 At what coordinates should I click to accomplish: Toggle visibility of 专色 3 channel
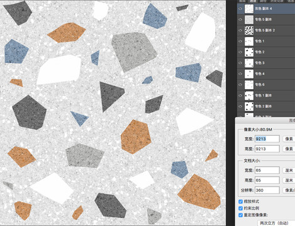pyautogui.click(x=240, y=63)
